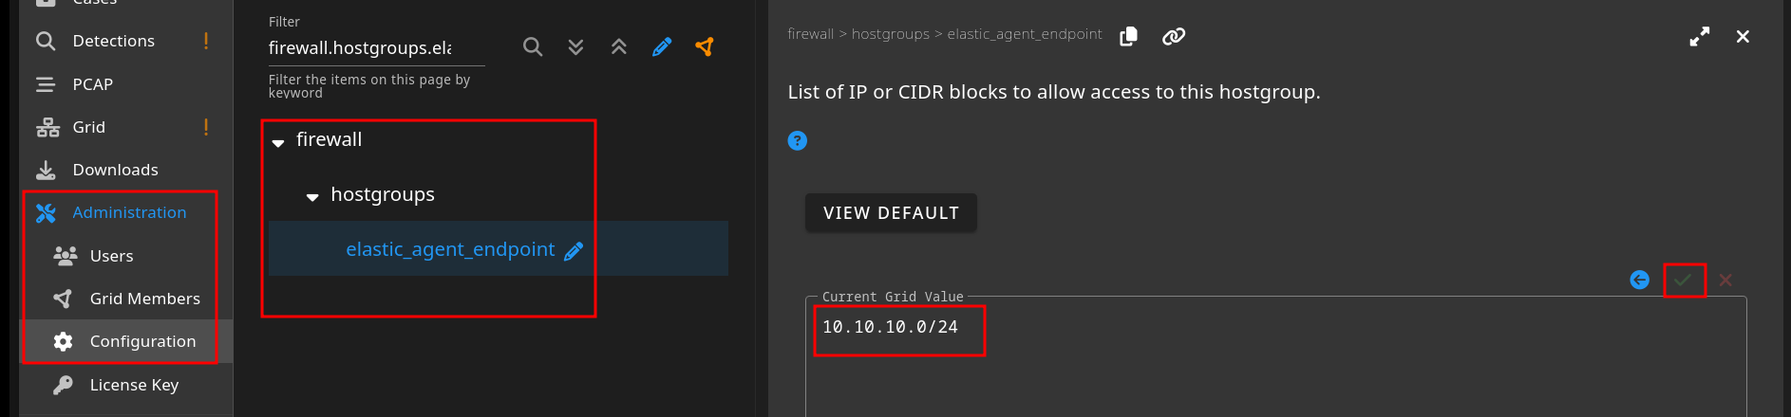Screen dimensions: 1791x417
Task: Go to License Key in sidebar
Action: click(x=134, y=385)
